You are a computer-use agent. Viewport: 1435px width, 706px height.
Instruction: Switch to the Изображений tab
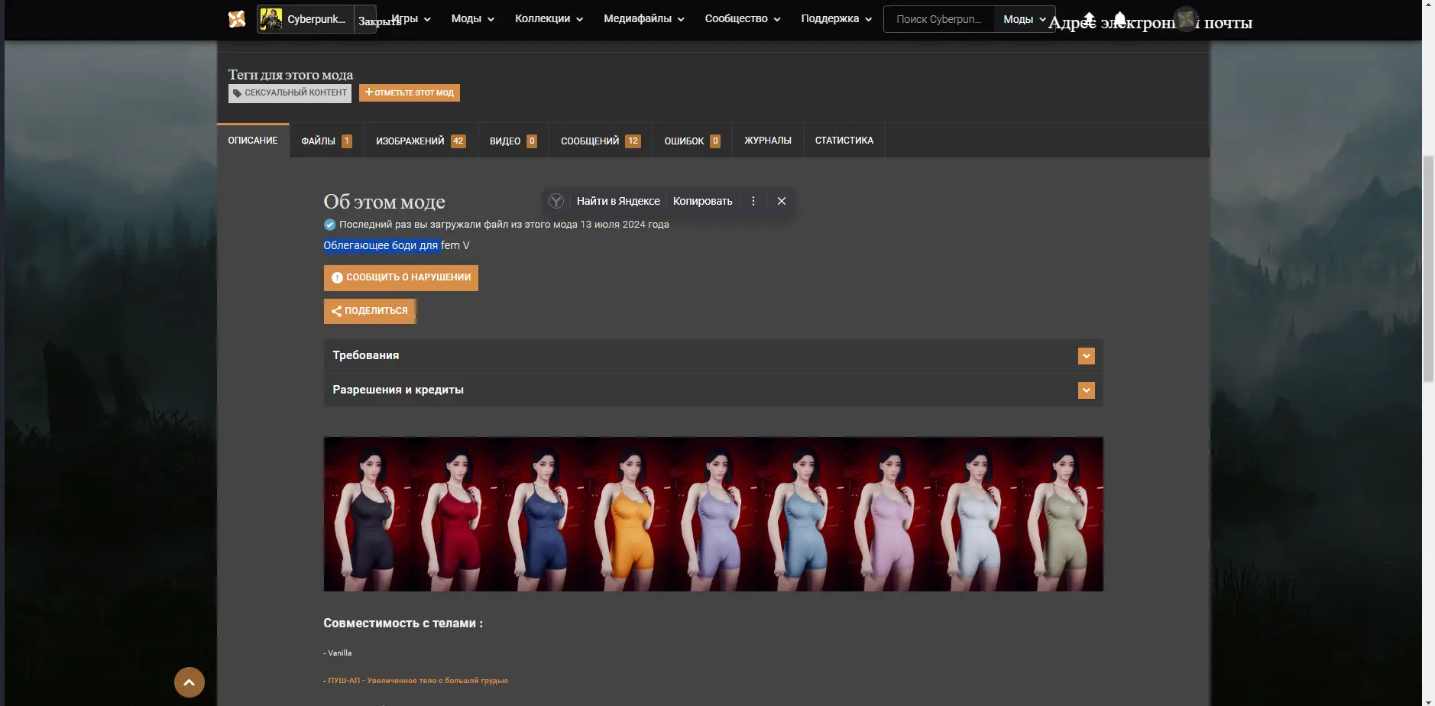coord(421,141)
